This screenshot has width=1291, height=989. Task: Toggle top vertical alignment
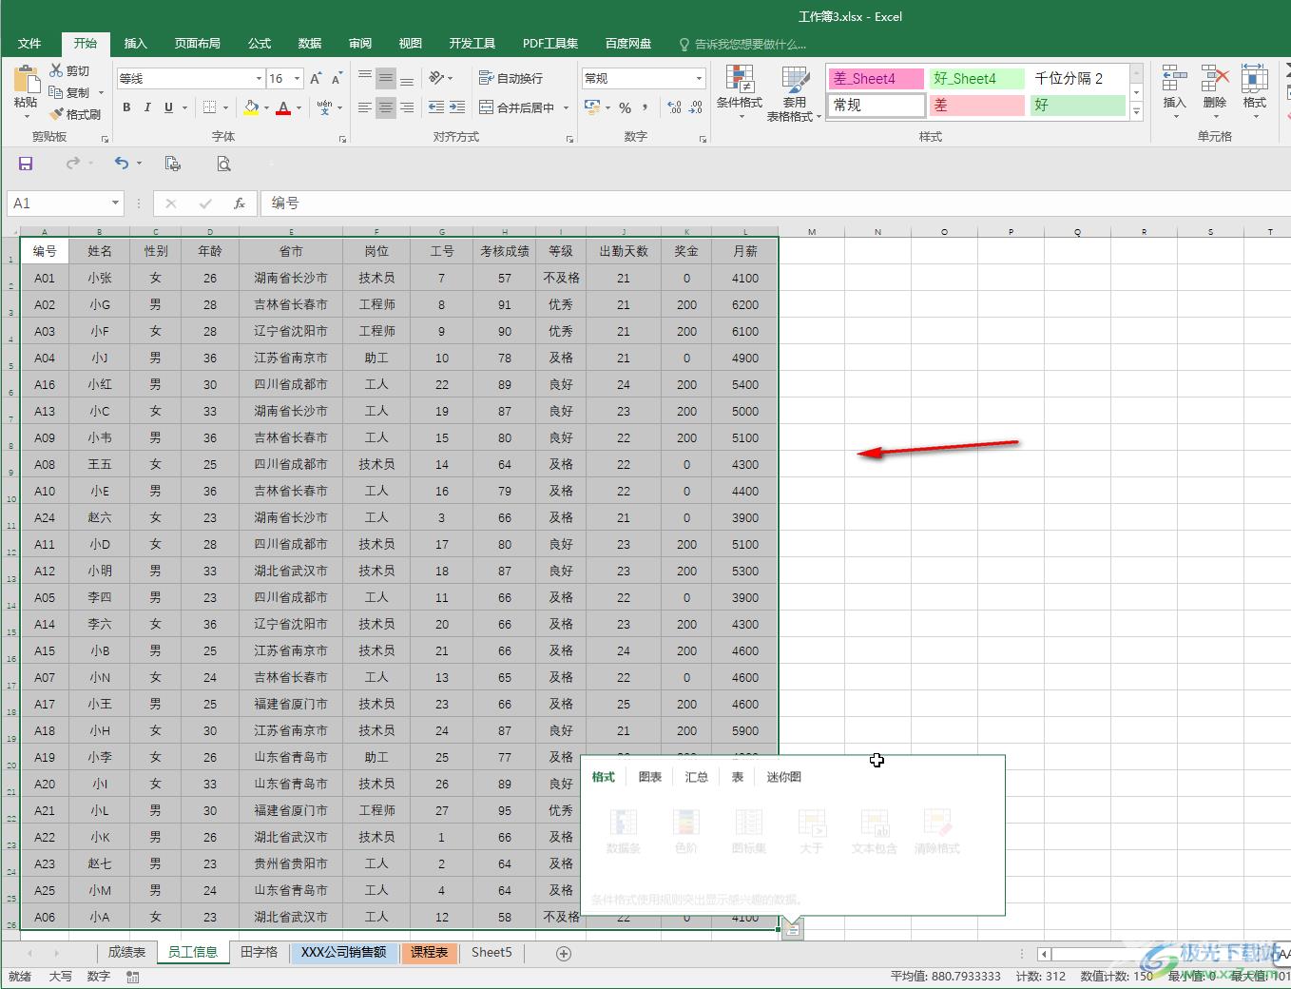(365, 78)
